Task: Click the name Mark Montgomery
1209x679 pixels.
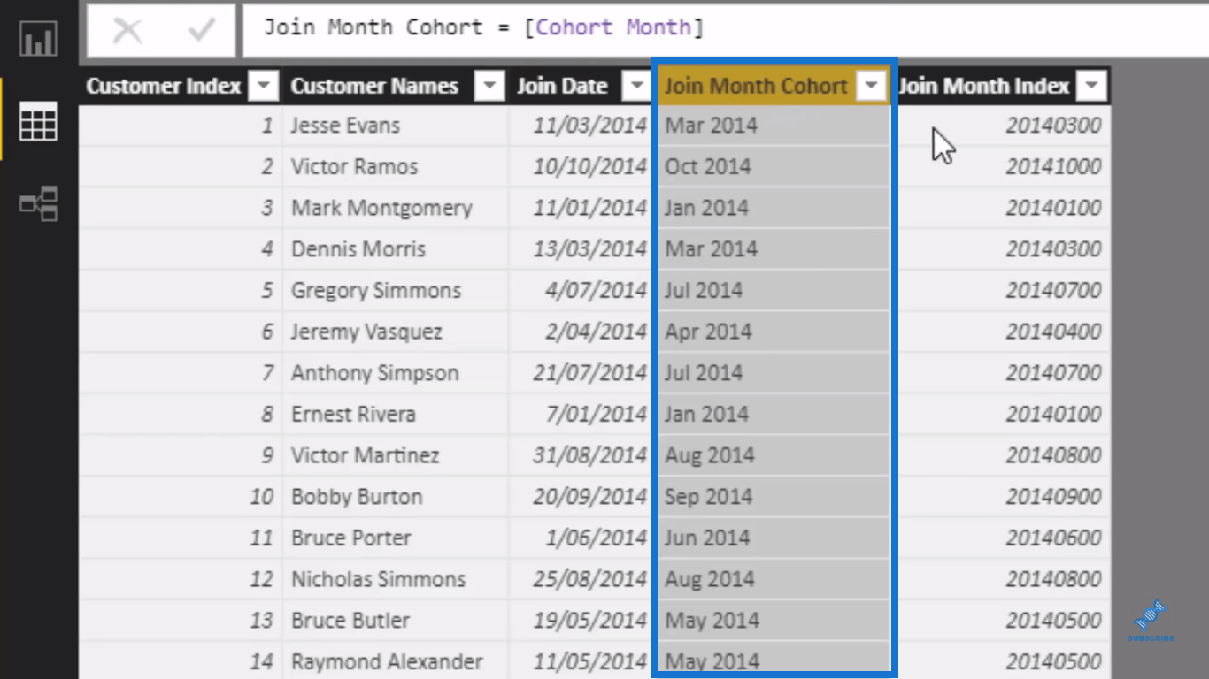Action: tap(381, 208)
